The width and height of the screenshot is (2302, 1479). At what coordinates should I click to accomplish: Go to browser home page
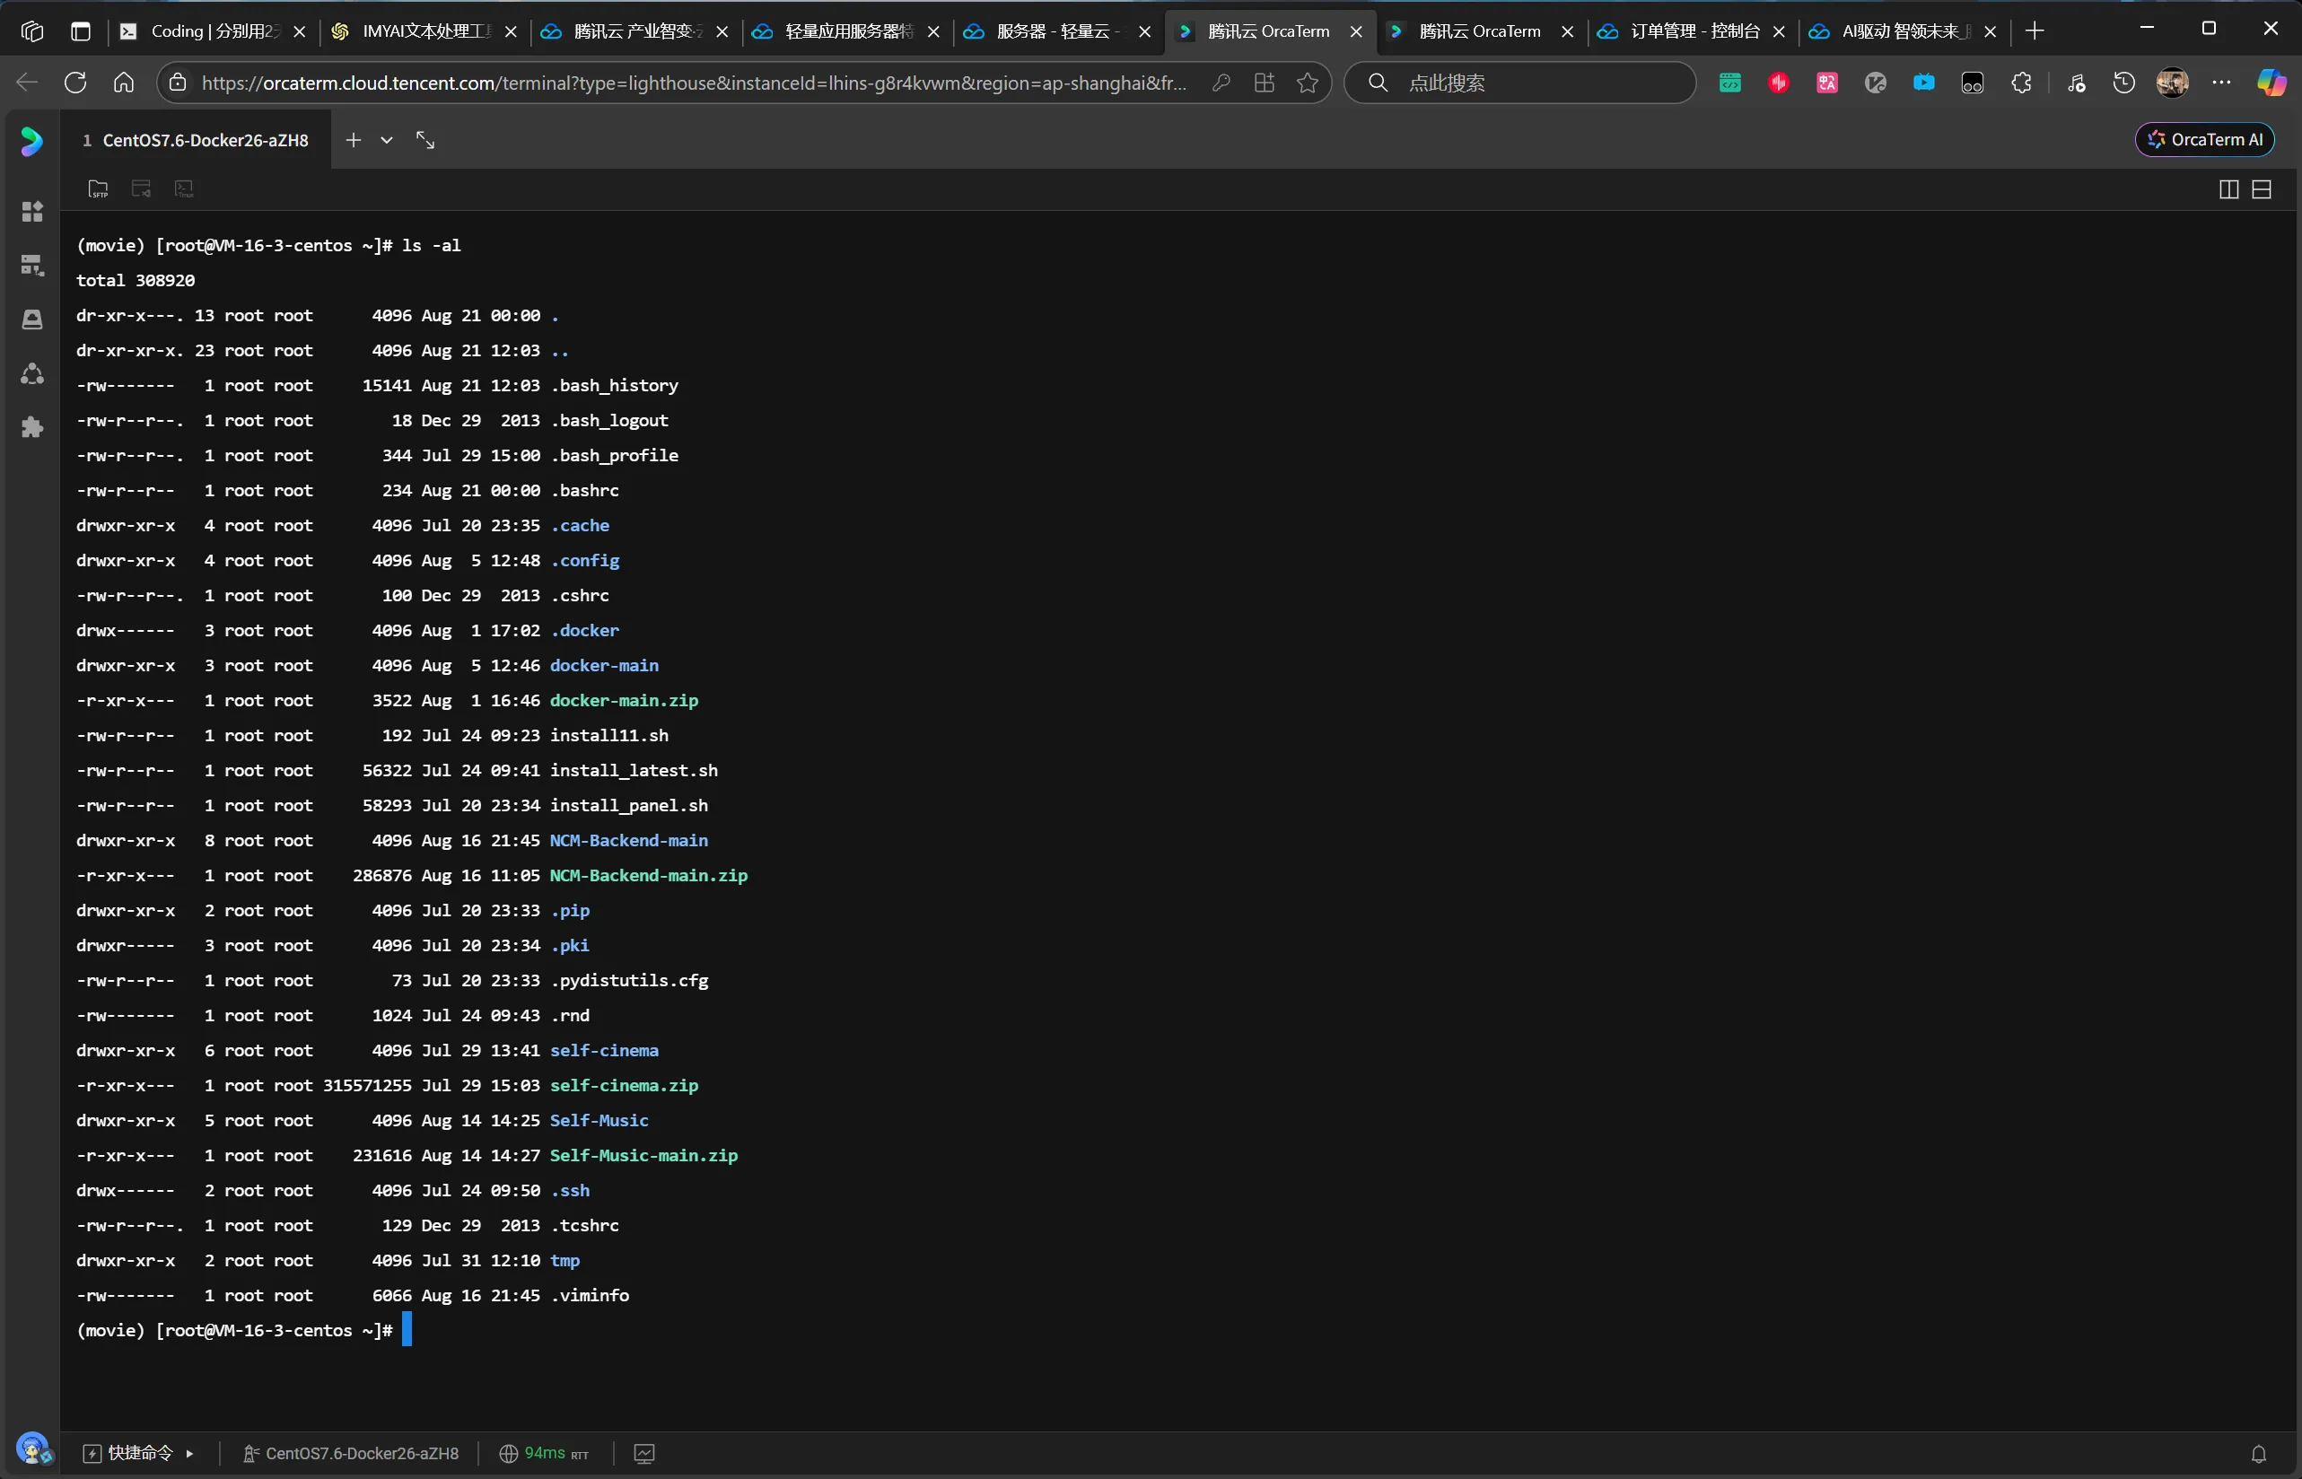[x=124, y=83]
